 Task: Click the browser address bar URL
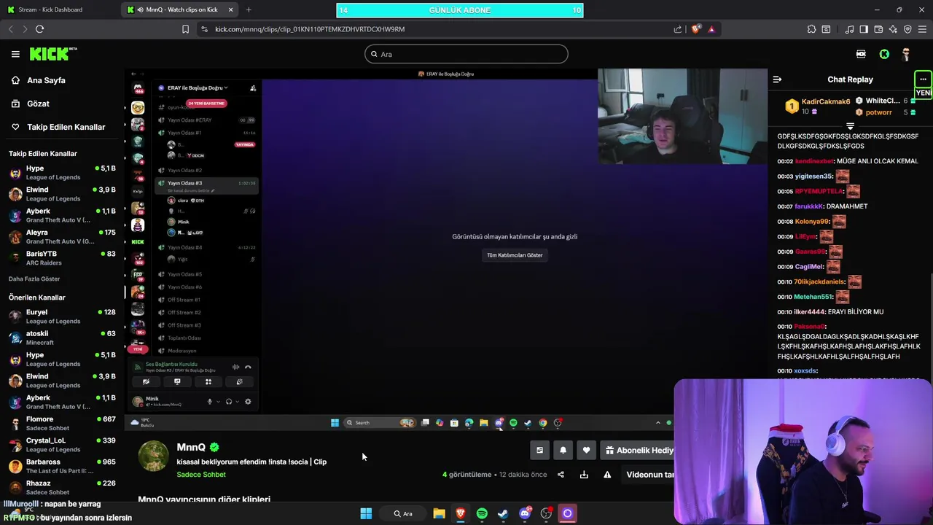[x=310, y=29]
